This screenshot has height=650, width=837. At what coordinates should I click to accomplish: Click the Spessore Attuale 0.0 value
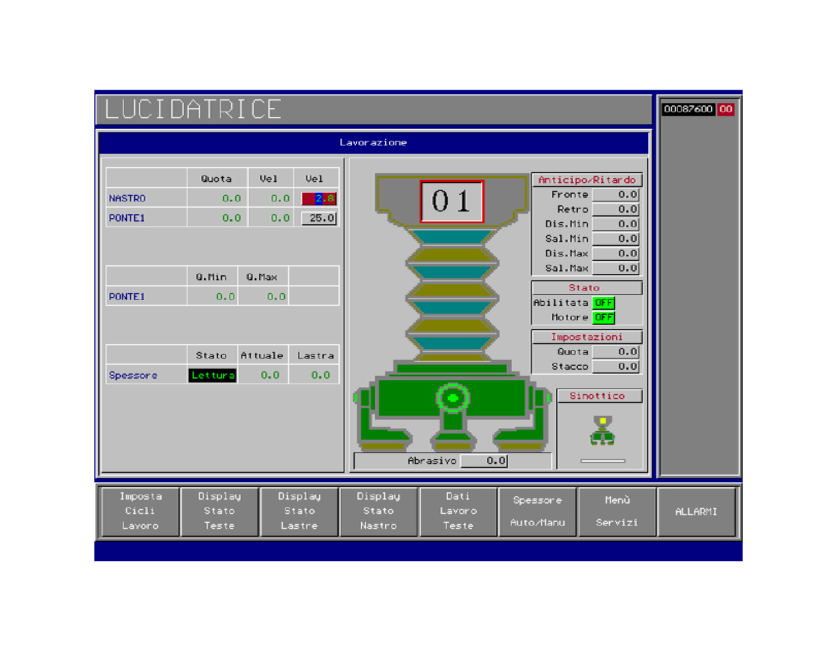click(270, 375)
